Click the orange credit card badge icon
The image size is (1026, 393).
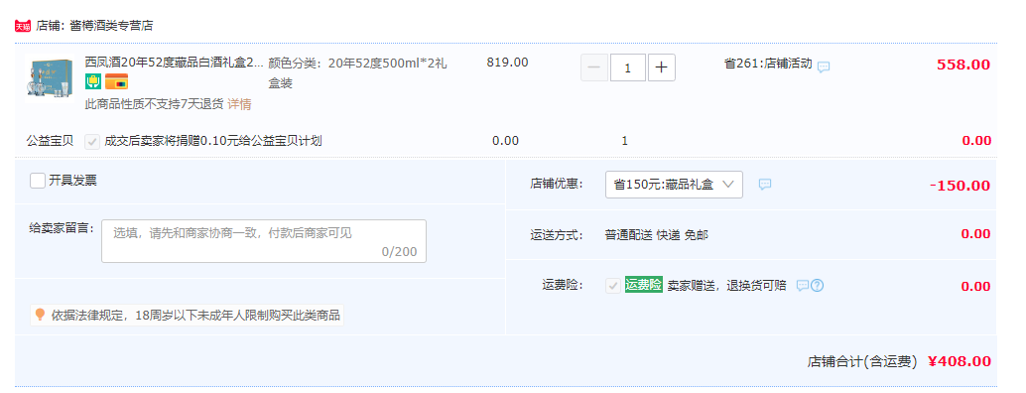tap(116, 81)
